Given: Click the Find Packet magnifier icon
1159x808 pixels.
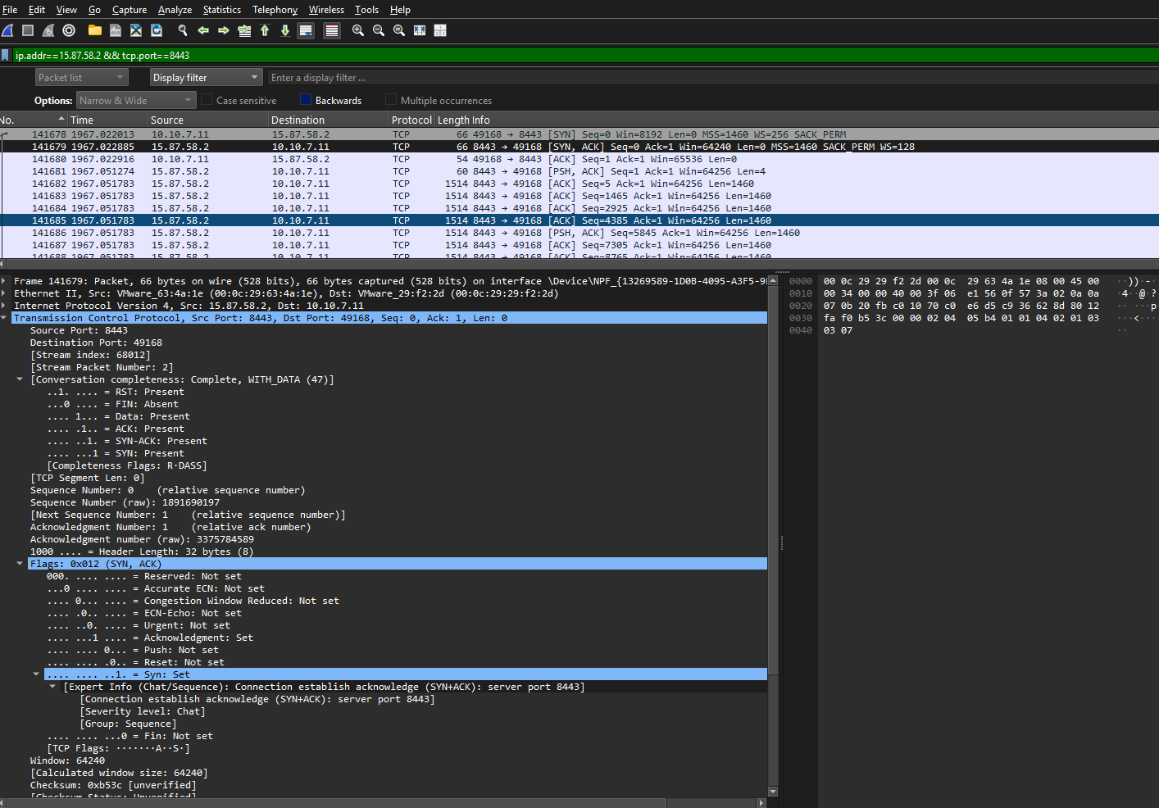Looking at the screenshot, I should (183, 30).
